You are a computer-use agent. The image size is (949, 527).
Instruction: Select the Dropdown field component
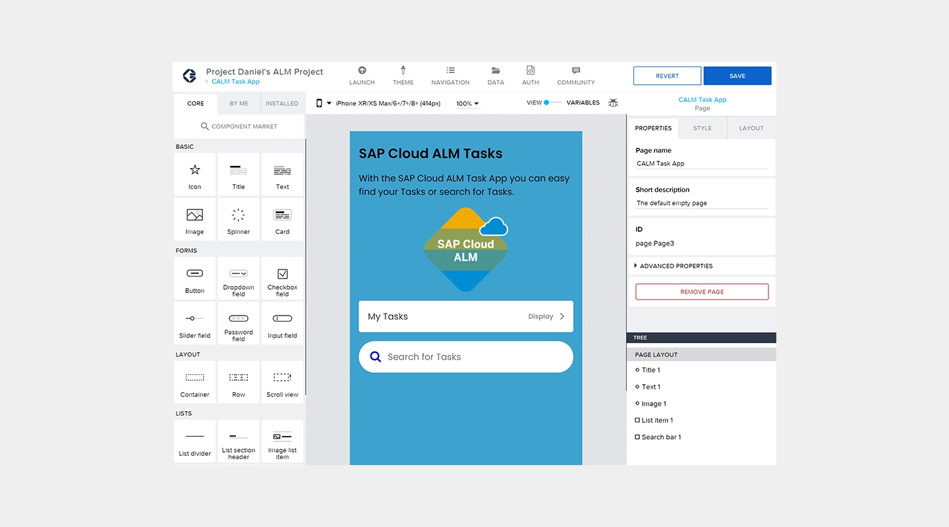(239, 278)
